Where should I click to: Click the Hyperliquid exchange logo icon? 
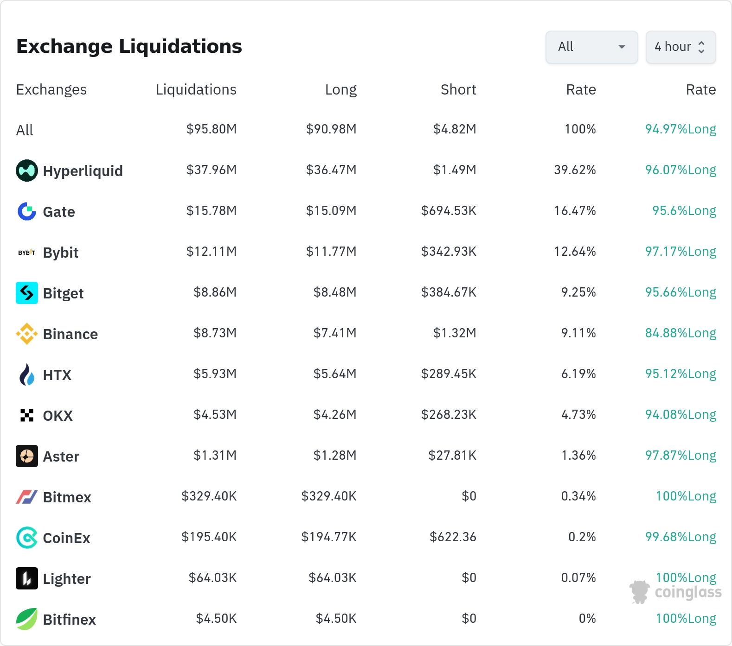(27, 171)
